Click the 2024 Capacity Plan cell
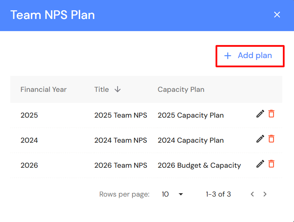 pyautogui.click(x=191, y=140)
